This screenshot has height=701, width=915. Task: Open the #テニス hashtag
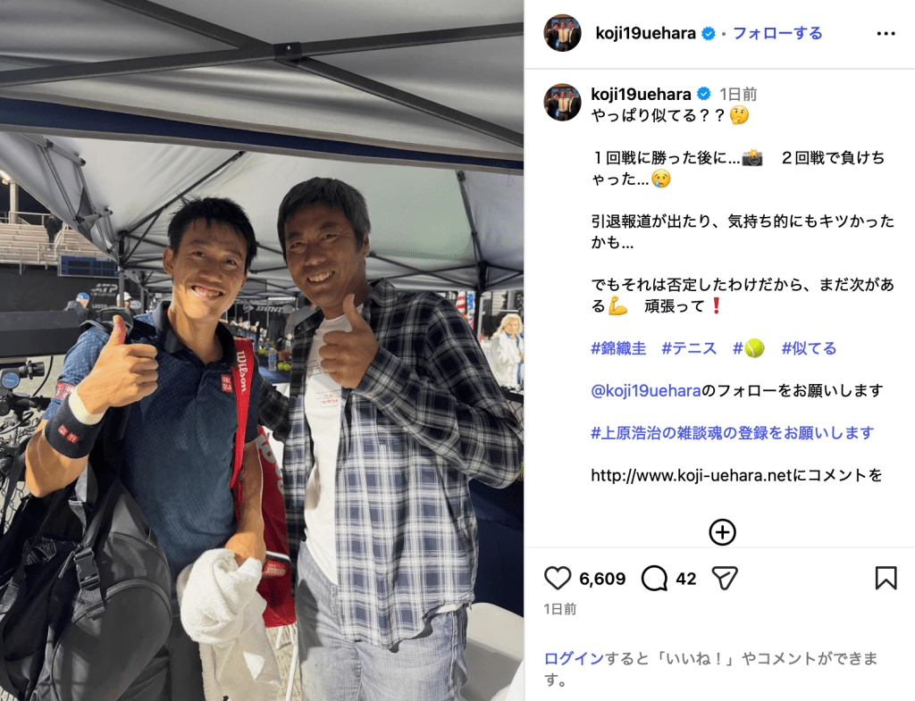(x=689, y=348)
